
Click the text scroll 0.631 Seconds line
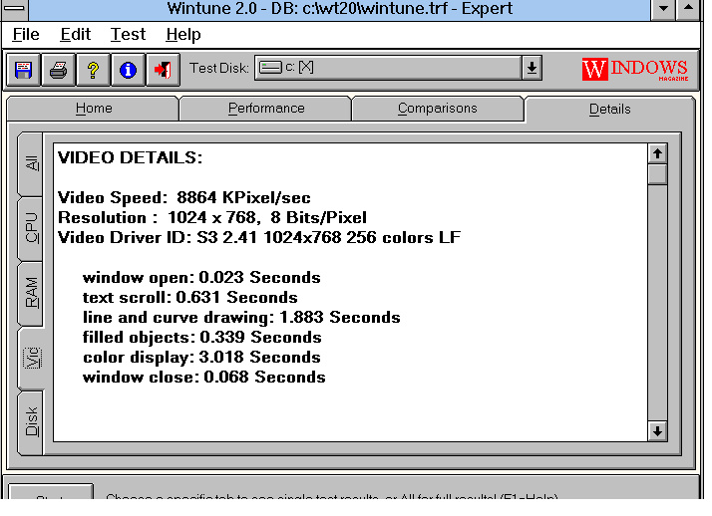tap(189, 298)
